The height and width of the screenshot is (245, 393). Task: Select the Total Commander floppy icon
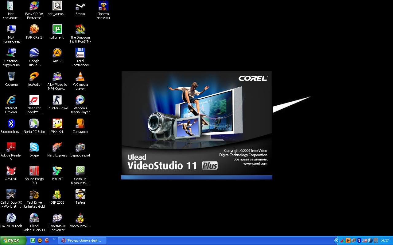(x=80, y=53)
